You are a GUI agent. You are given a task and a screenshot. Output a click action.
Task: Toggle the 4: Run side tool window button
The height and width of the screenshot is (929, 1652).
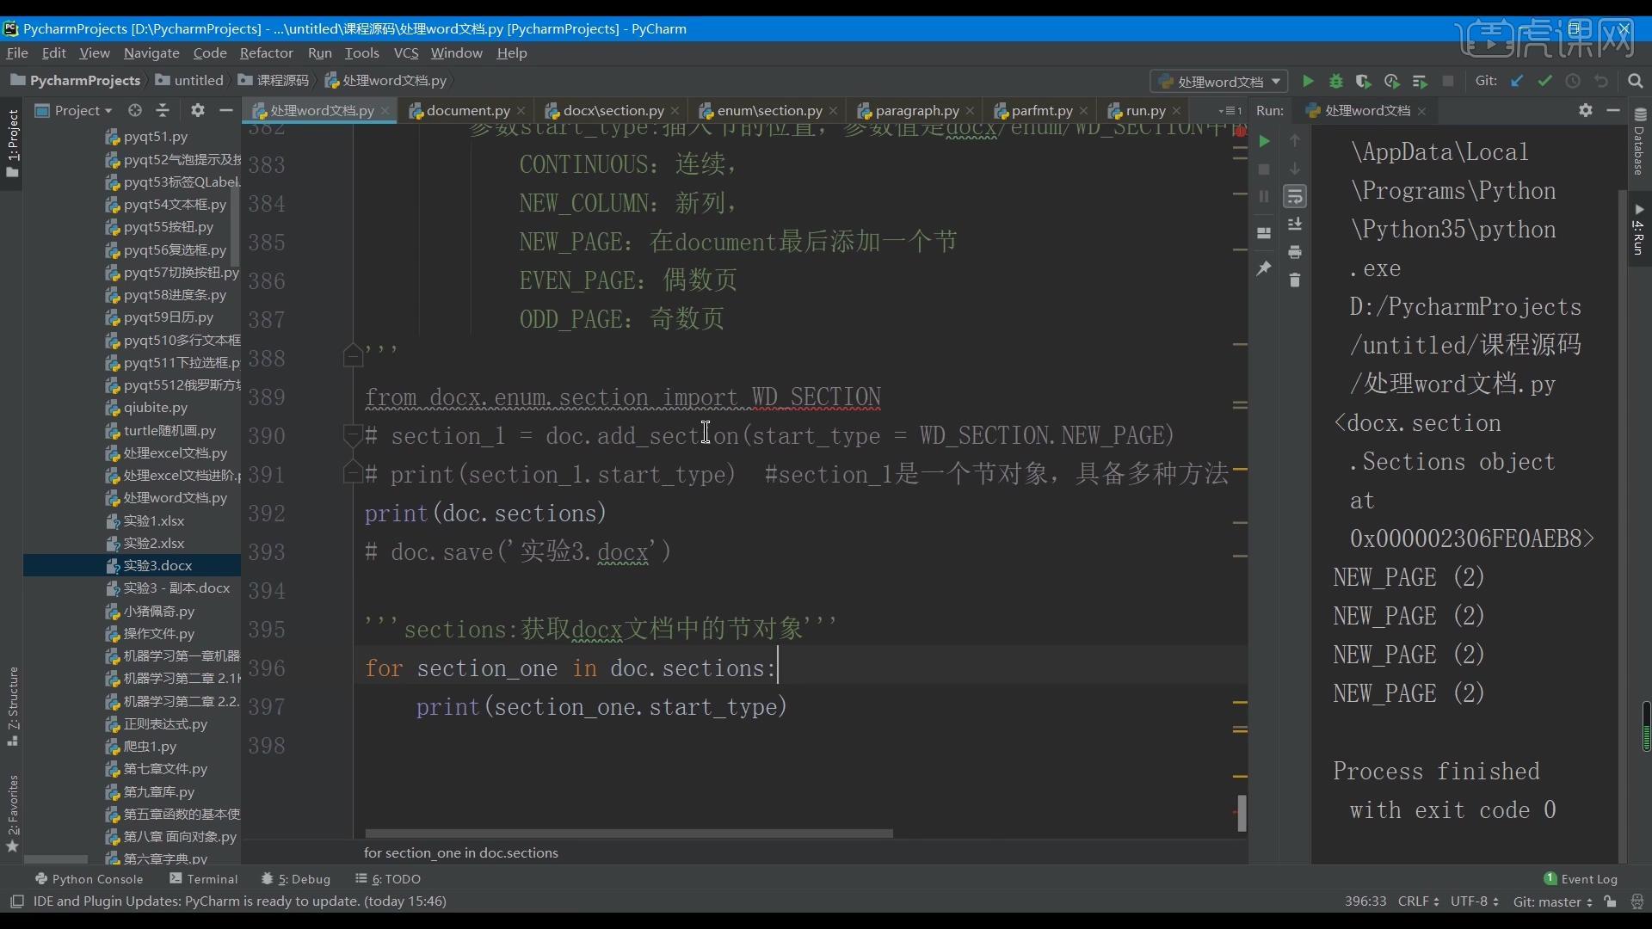click(x=1640, y=229)
